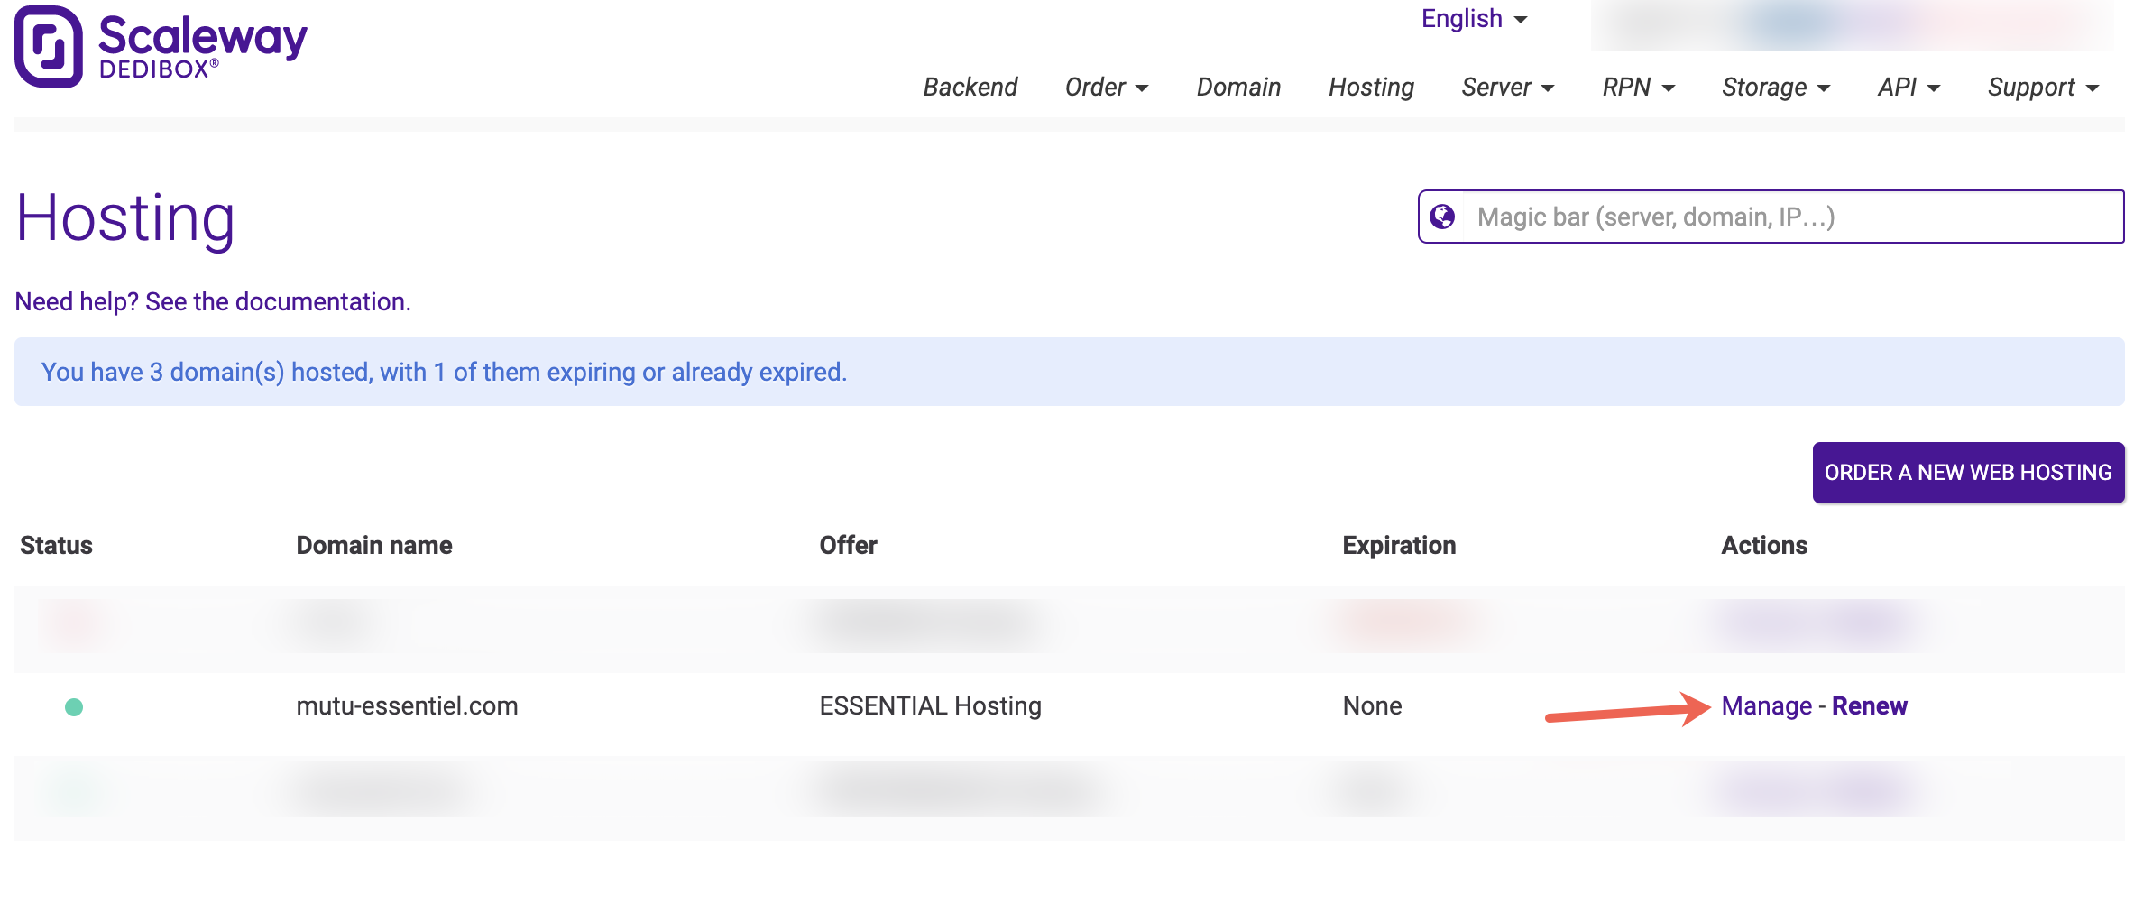Click the expiring domains notice banner

pyautogui.click(x=1069, y=372)
